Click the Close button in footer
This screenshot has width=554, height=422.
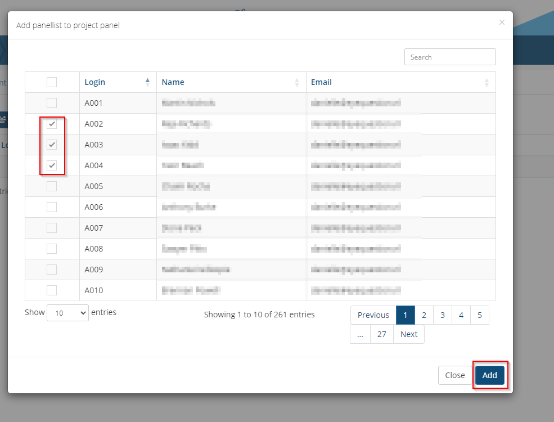tap(454, 375)
